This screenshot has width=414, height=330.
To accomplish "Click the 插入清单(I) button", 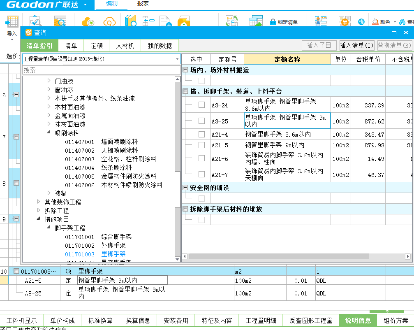I will coord(356,45).
